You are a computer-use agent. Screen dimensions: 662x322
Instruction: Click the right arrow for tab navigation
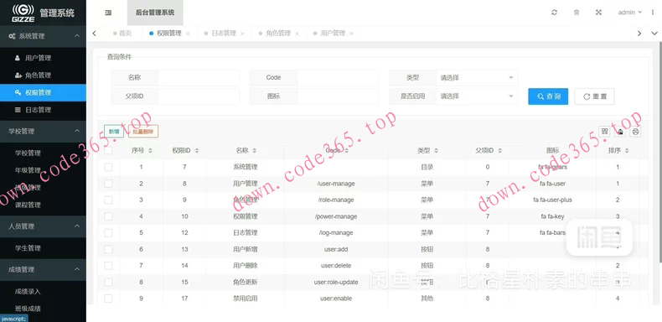point(639,33)
